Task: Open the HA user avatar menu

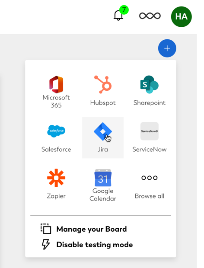Action: 181,16
